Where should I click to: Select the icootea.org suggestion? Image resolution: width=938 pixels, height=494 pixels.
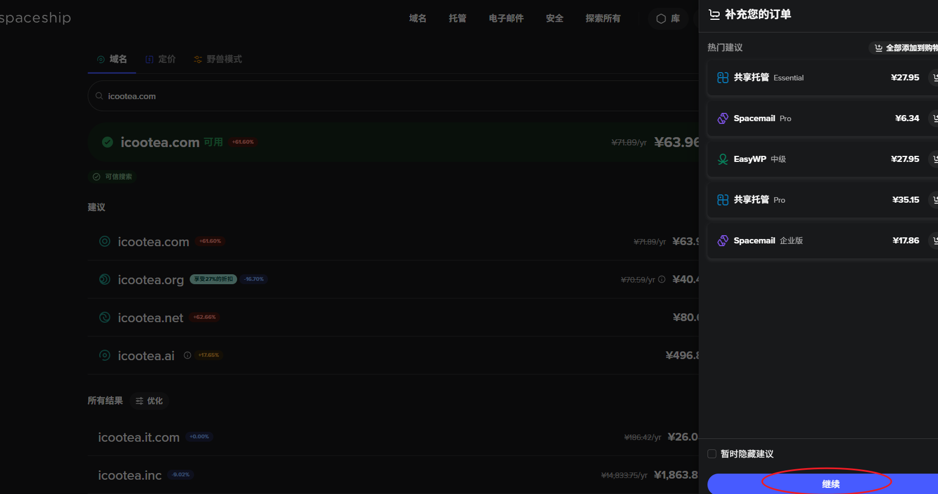coord(393,279)
